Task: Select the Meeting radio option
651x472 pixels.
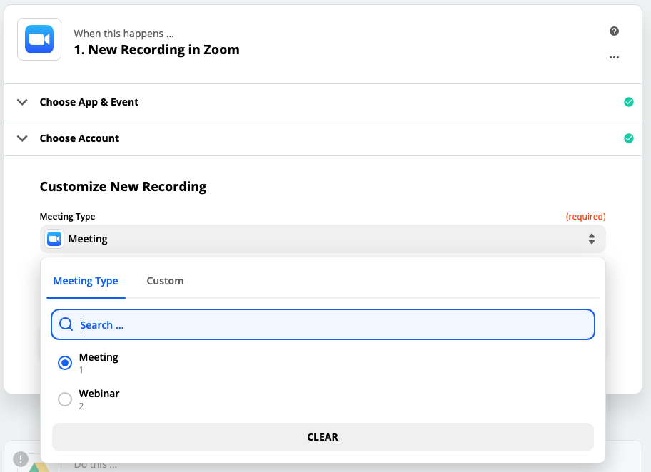Action: 65,363
